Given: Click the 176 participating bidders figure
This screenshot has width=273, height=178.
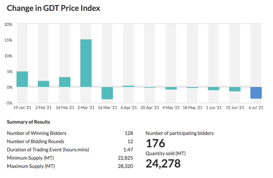Looking at the screenshot, I should [x=156, y=144].
